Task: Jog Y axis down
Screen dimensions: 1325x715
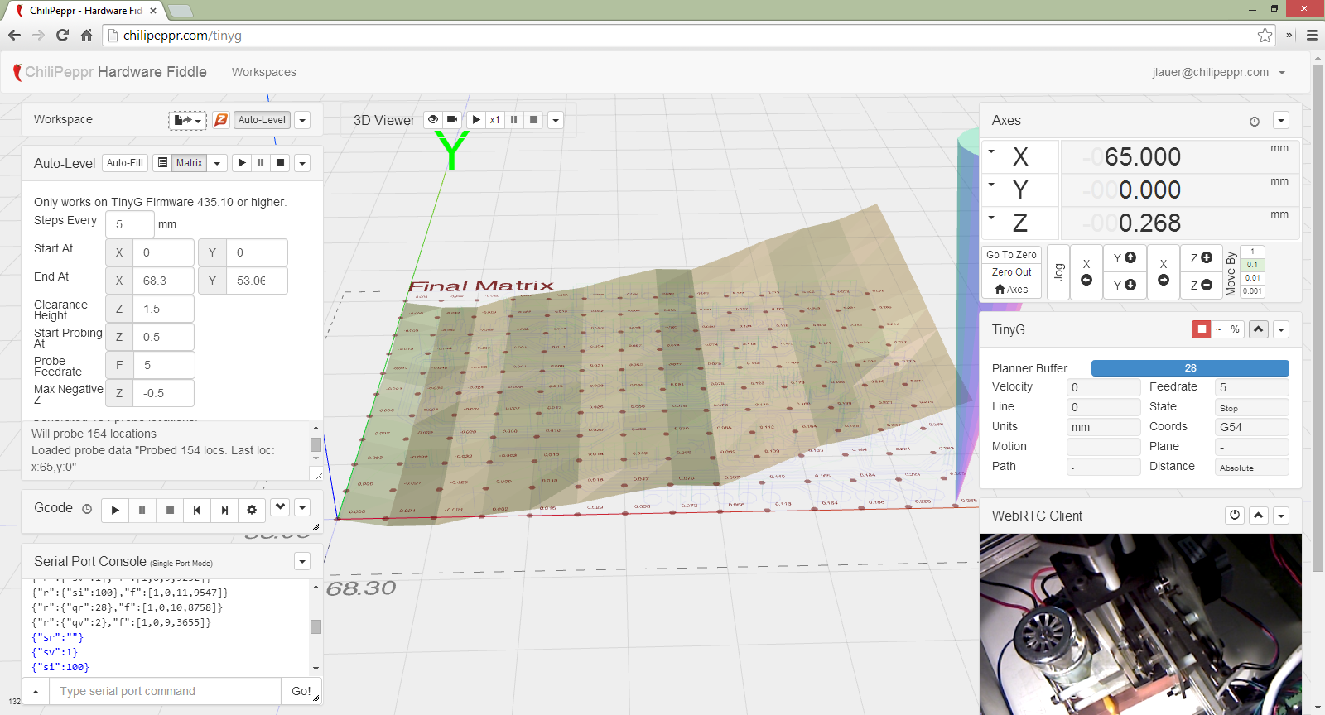Action: 1125,285
